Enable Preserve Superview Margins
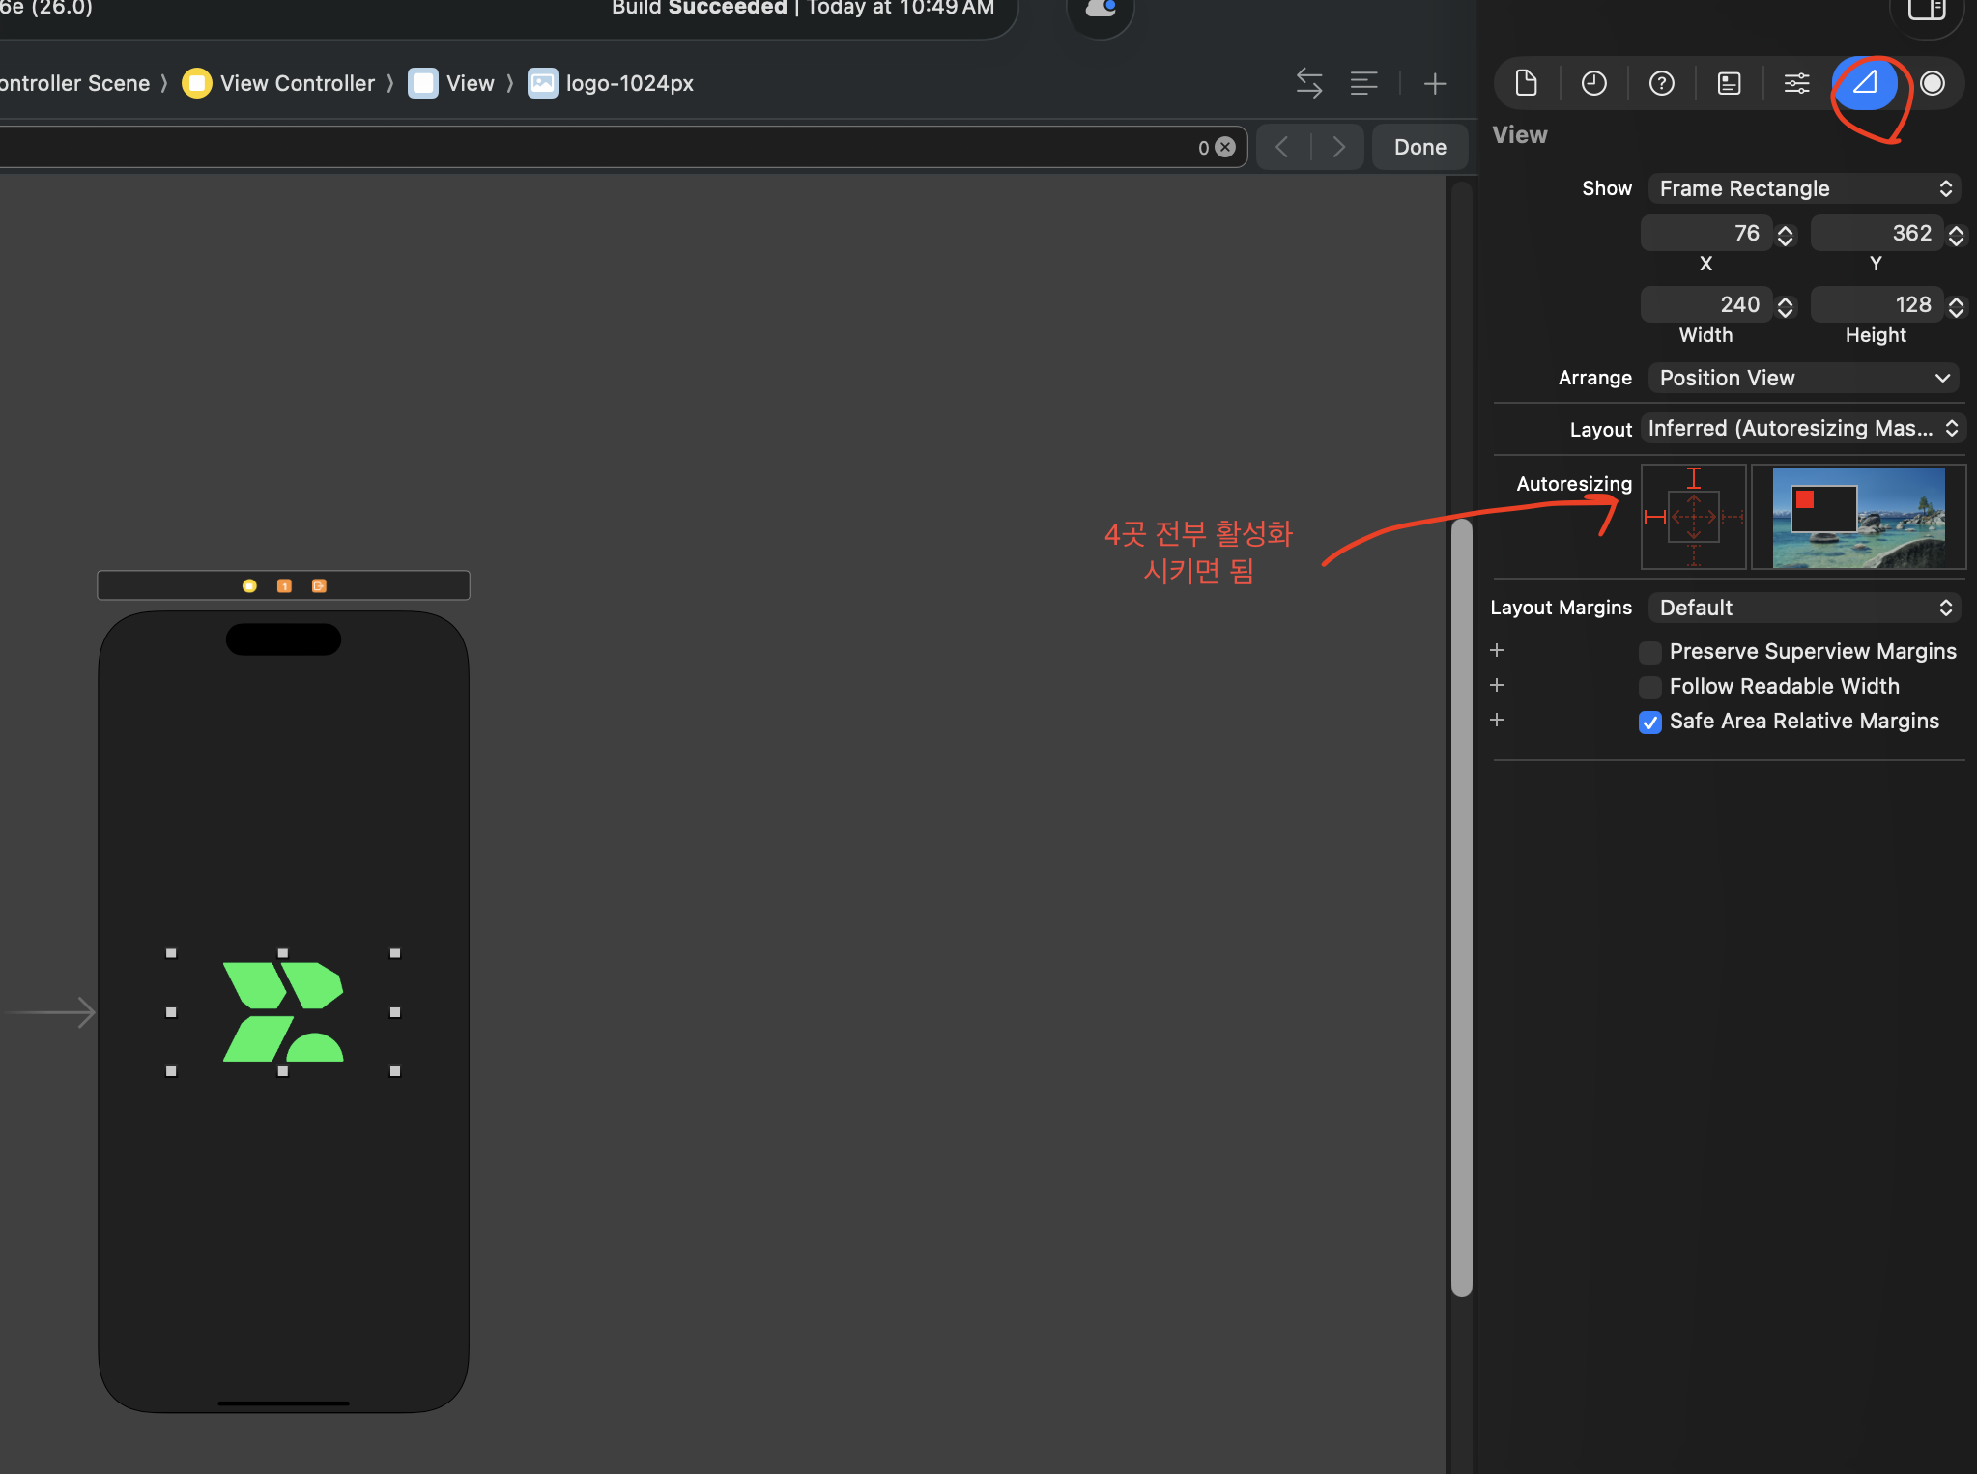 (1650, 652)
